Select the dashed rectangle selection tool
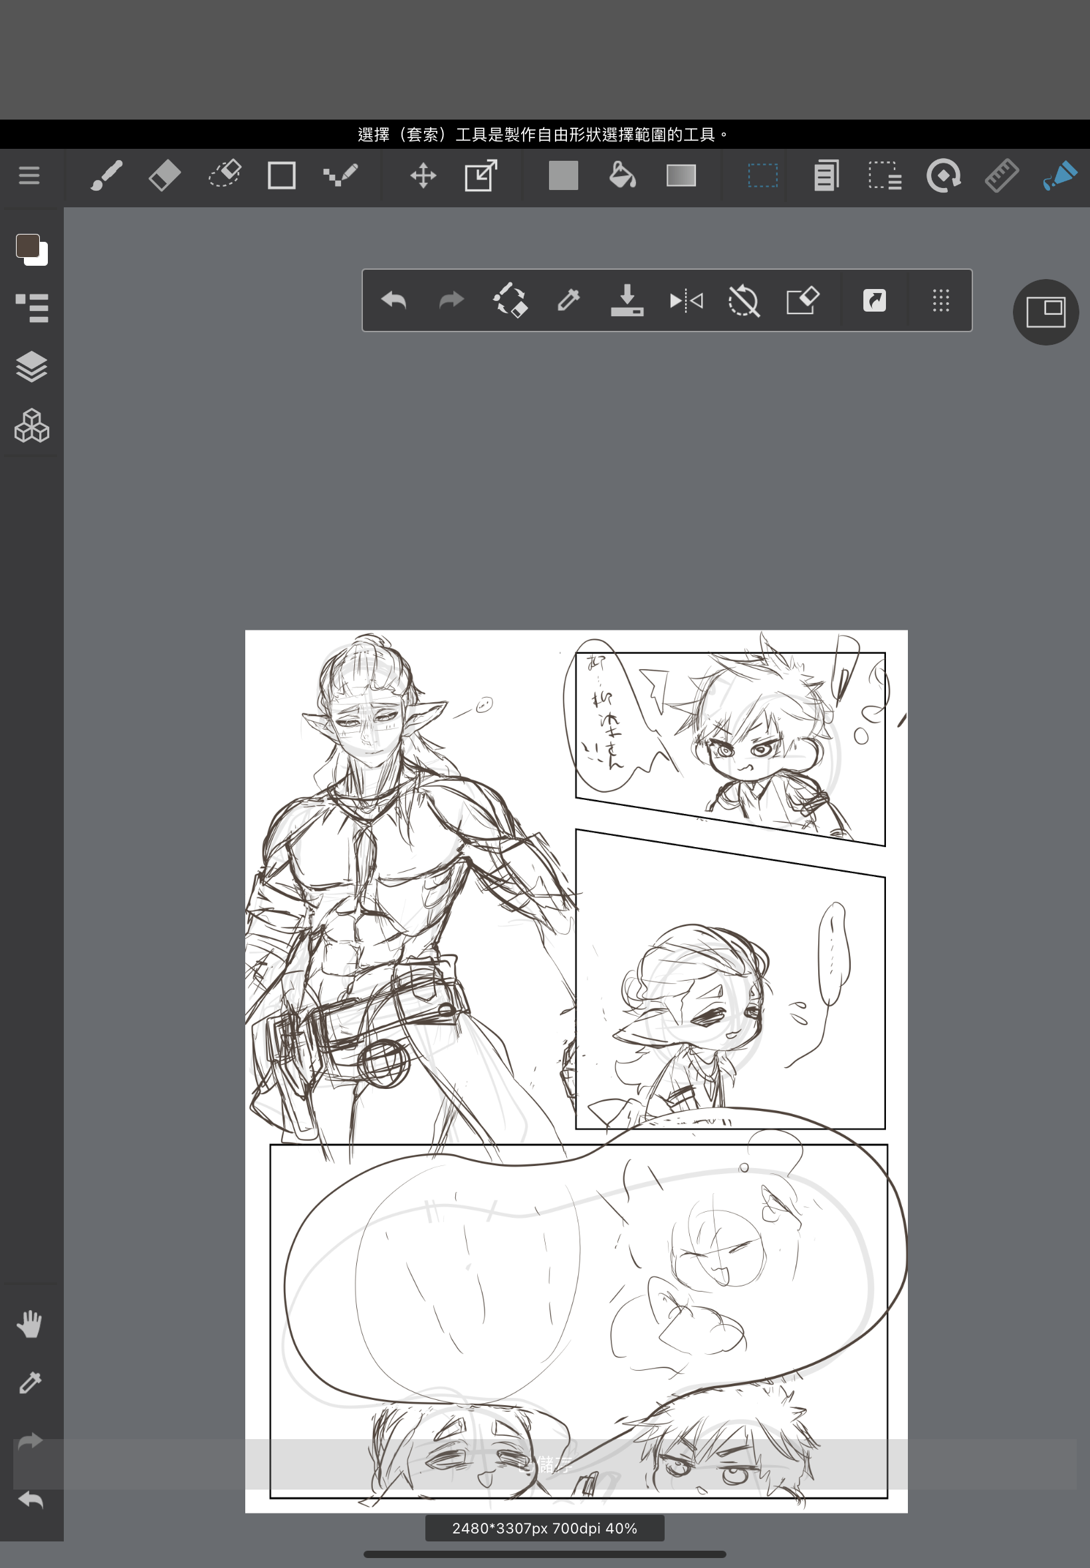This screenshot has width=1090, height=1568. coord(763,175)
